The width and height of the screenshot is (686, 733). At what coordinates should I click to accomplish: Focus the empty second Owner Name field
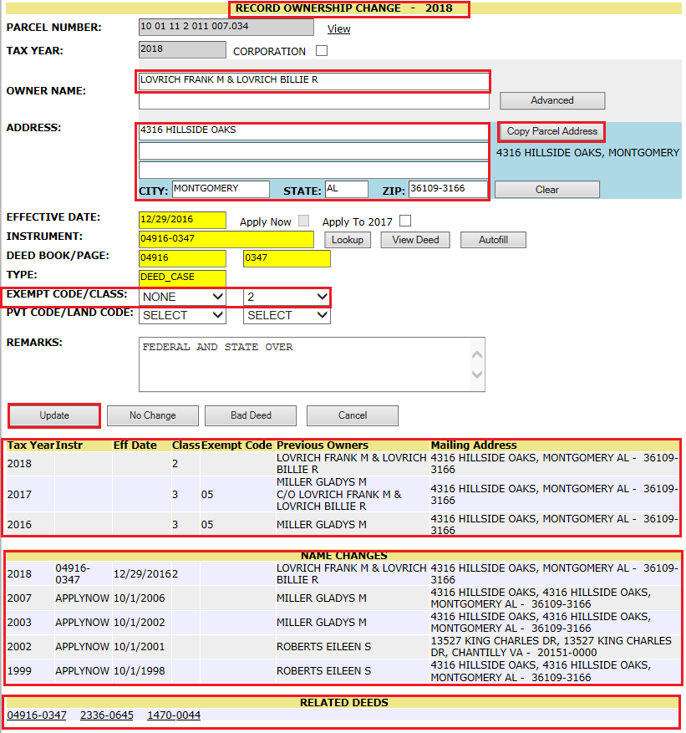click(313, 101)
